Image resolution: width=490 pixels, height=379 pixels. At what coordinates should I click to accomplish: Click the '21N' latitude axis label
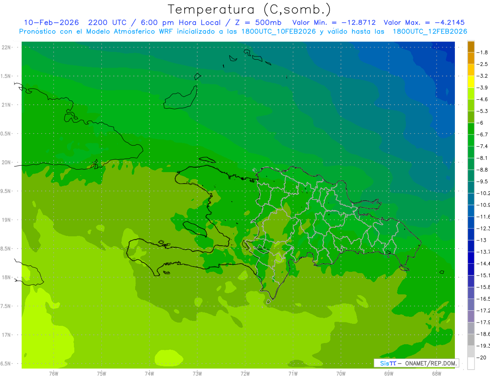click(7, 105)
